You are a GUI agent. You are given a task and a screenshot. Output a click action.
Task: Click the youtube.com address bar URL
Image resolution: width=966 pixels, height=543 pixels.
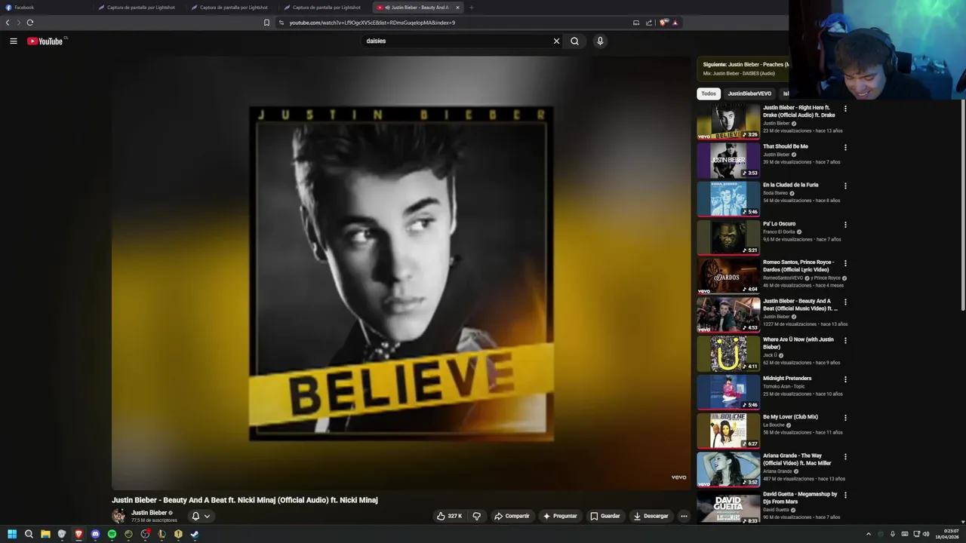pyautogui.click(x=372, y=23)
